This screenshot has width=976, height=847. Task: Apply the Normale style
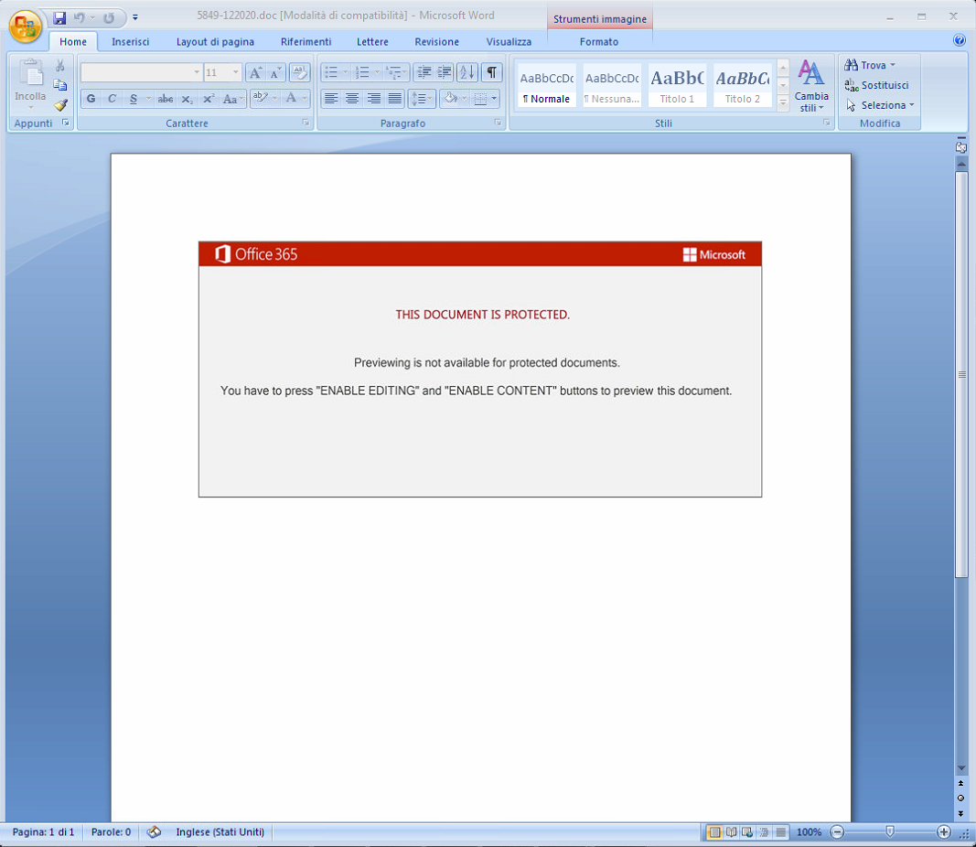pos(546,85)
